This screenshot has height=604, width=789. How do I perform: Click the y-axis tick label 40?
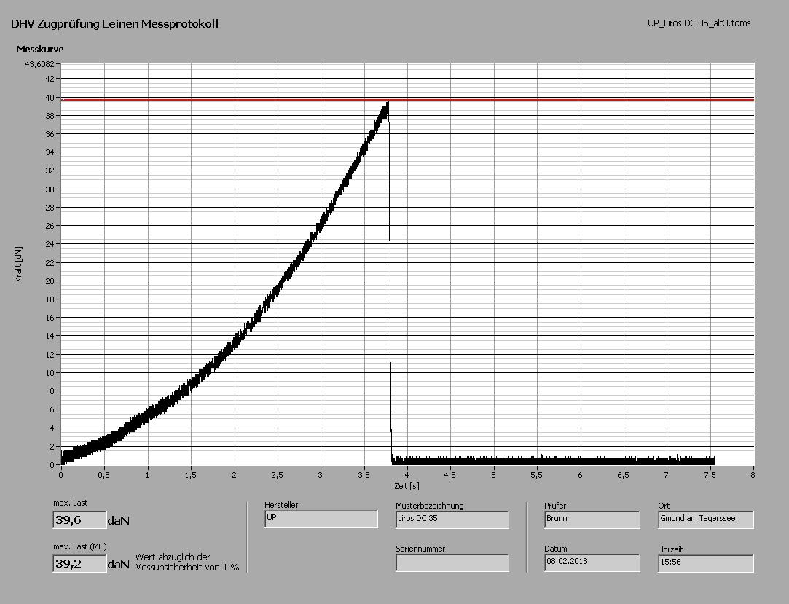[x=50, y=97]
